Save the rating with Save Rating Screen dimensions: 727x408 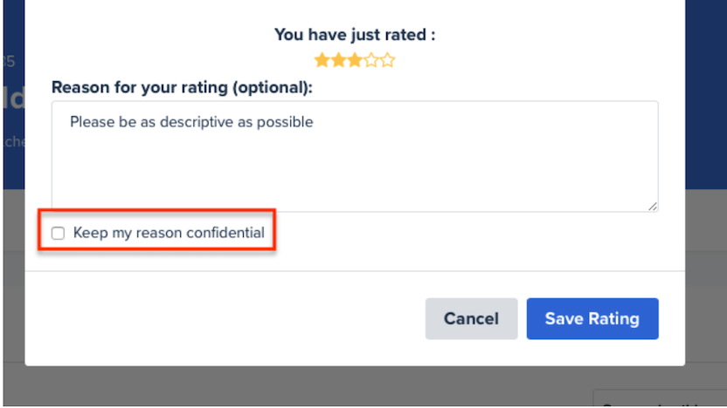coord(592,319)
